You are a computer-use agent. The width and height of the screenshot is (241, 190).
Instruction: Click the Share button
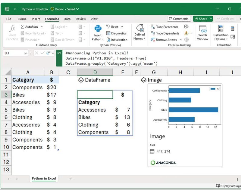(201, 19)
